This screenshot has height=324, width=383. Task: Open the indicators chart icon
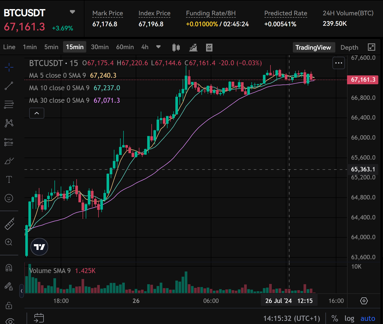pos(193,47)
